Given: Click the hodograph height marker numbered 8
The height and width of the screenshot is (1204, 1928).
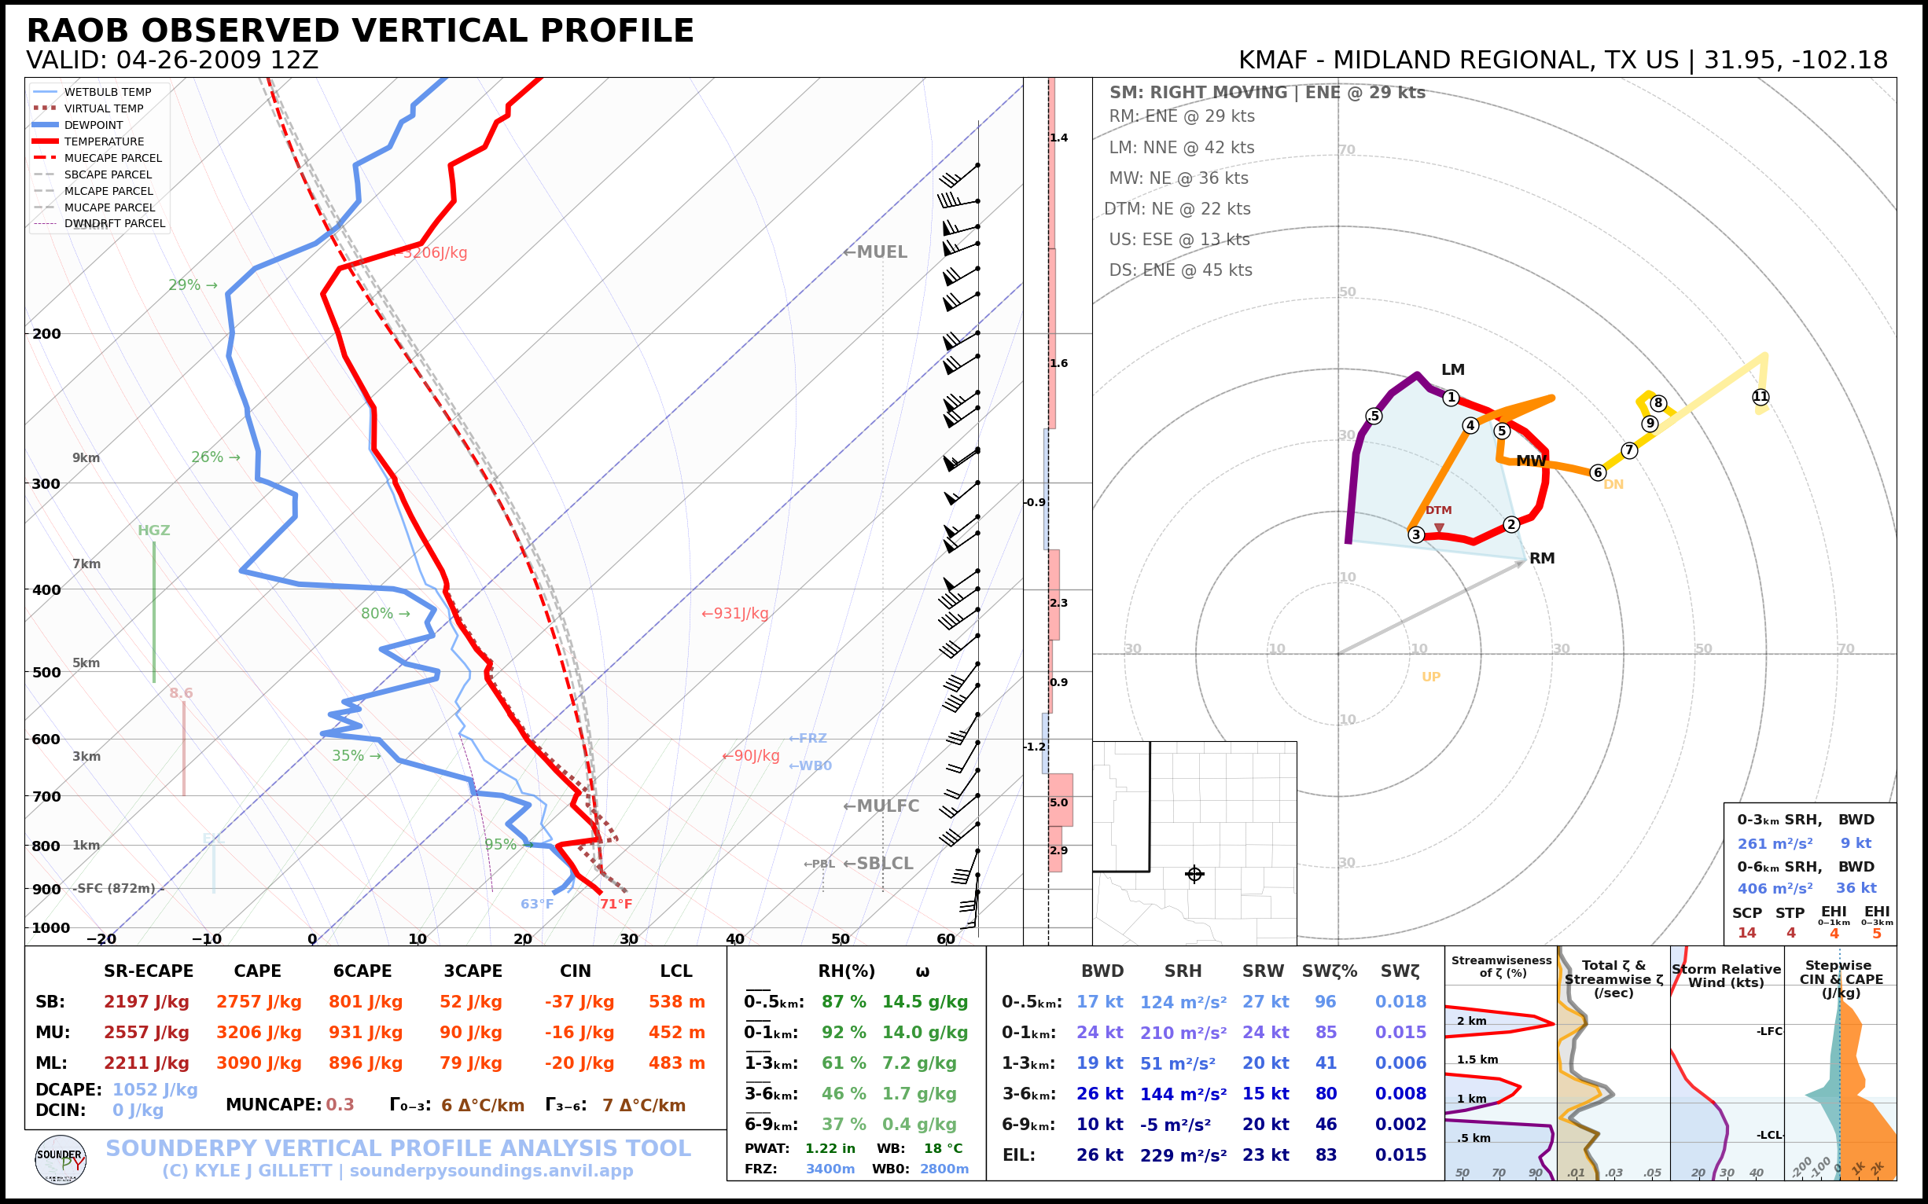Looking at the screenshot, I should point(1658,403).
